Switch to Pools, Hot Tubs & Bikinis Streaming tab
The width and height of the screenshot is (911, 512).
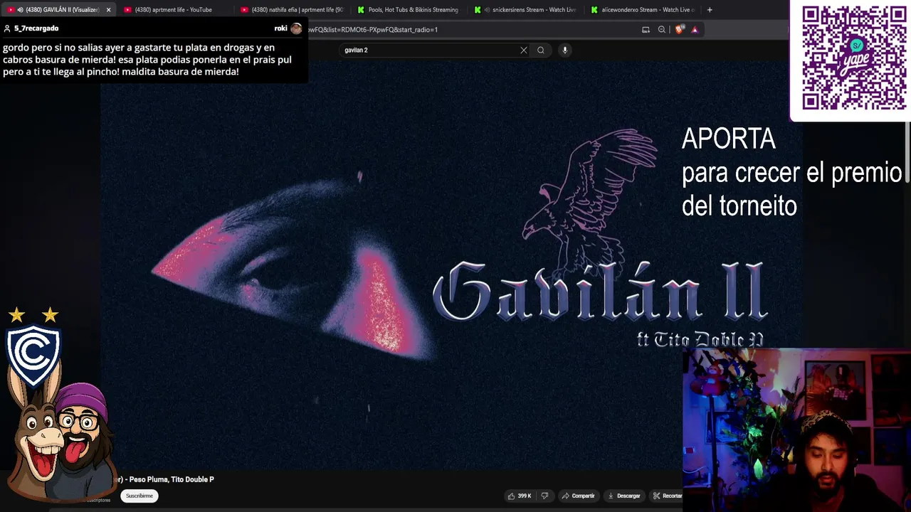[x=409, y=10]
